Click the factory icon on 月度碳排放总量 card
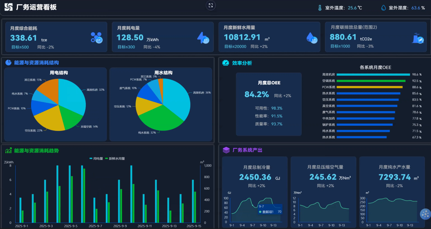The height and width of the screenshot is (229, 431). point(418,38)
